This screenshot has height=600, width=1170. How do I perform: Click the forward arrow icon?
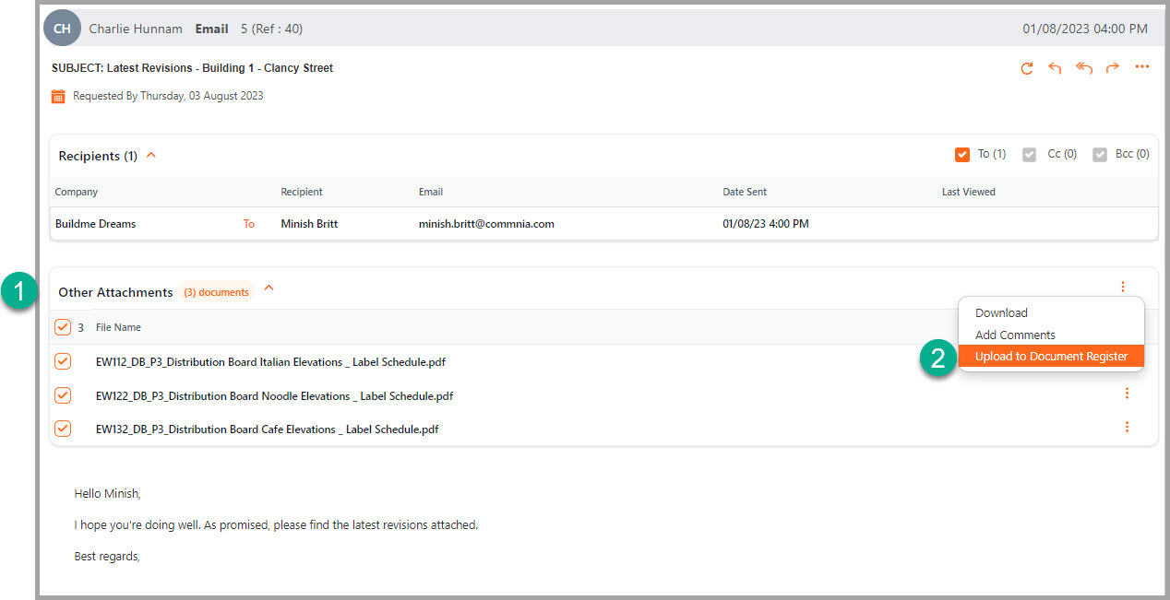(x=1113, y=68)
